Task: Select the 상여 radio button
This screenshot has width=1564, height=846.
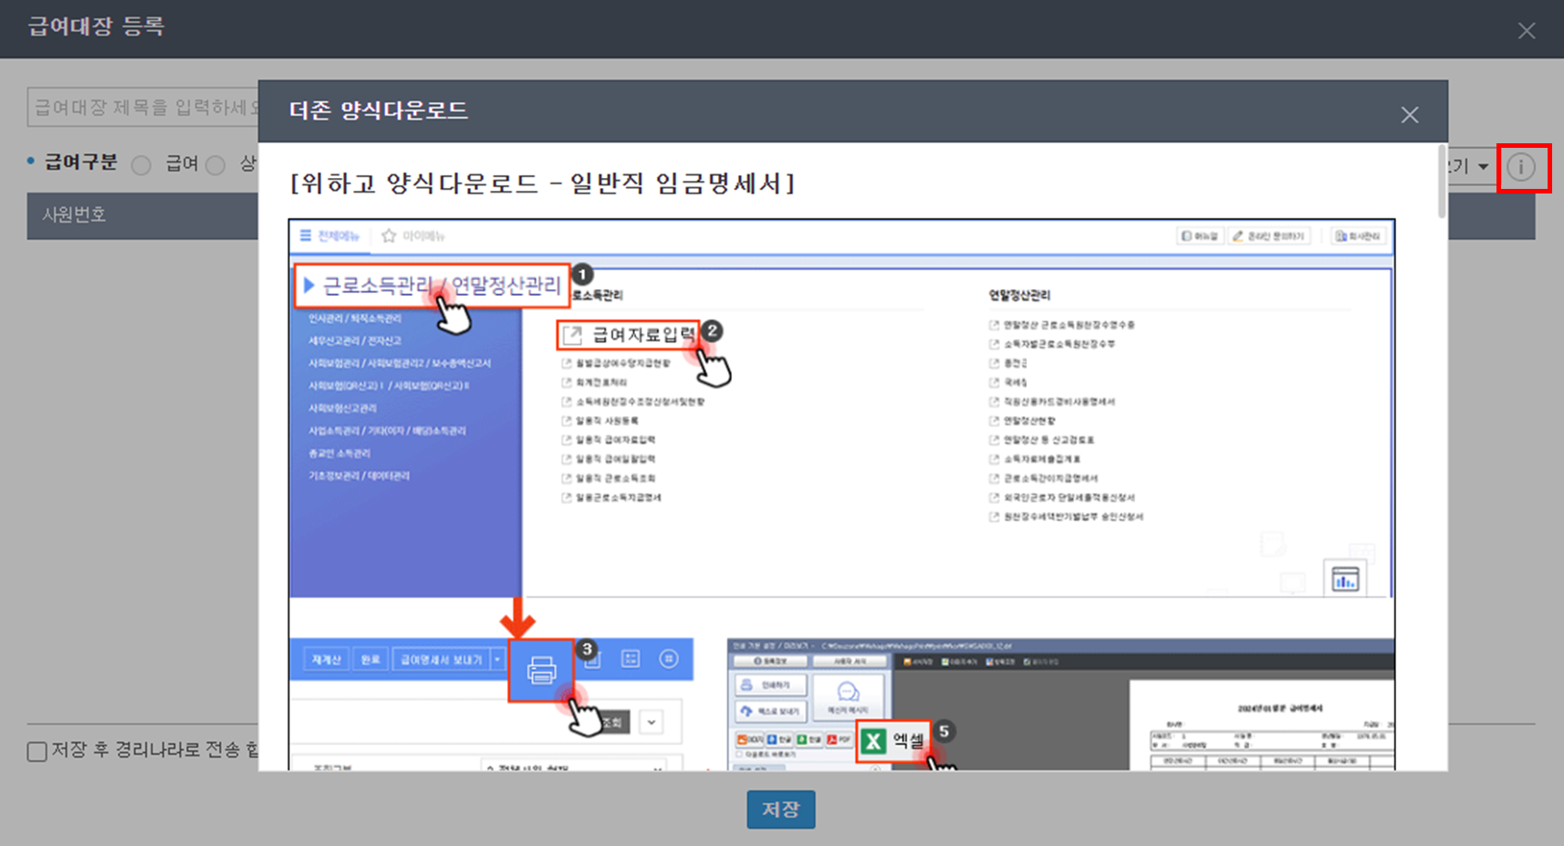Action: point(215,165)
